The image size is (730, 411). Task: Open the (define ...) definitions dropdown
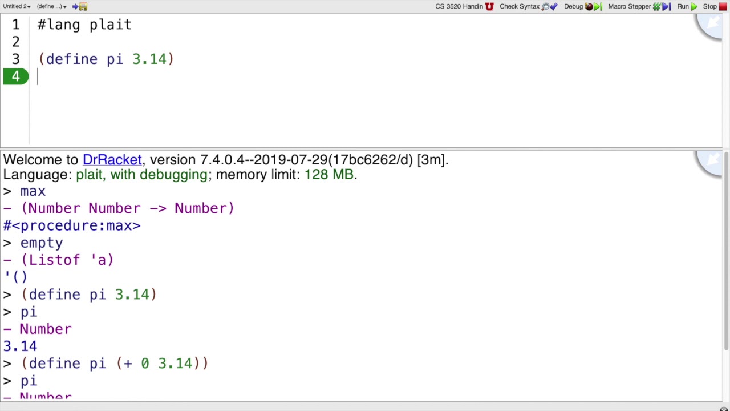[x=51, y=6]
